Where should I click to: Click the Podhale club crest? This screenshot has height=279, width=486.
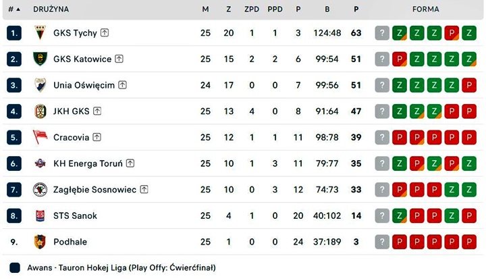(40, 242)
